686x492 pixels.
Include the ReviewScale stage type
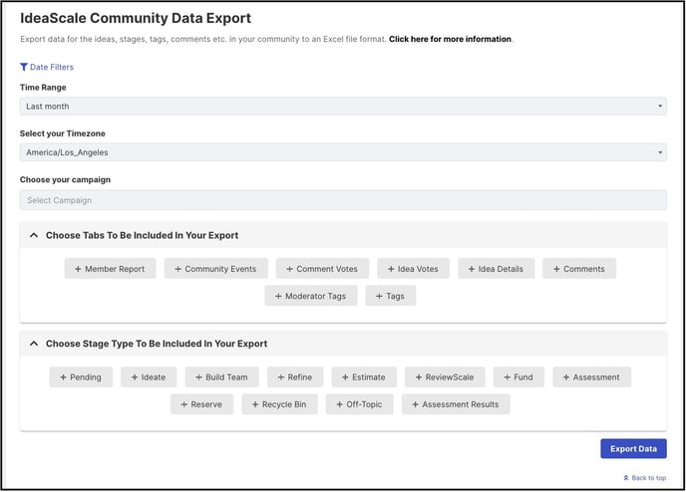point(445,377)
